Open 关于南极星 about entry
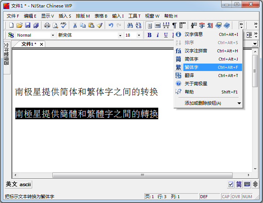This screenshot has width=263, height=203. click(208, 83)
